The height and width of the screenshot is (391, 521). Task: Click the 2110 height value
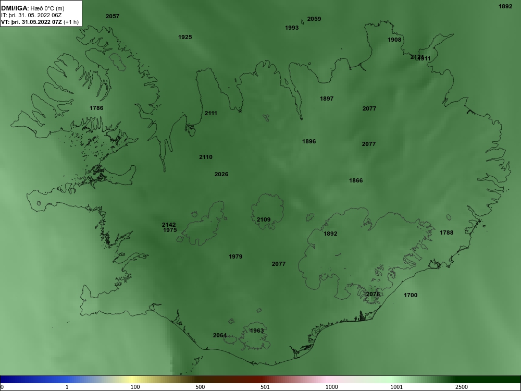pos(206,157)
